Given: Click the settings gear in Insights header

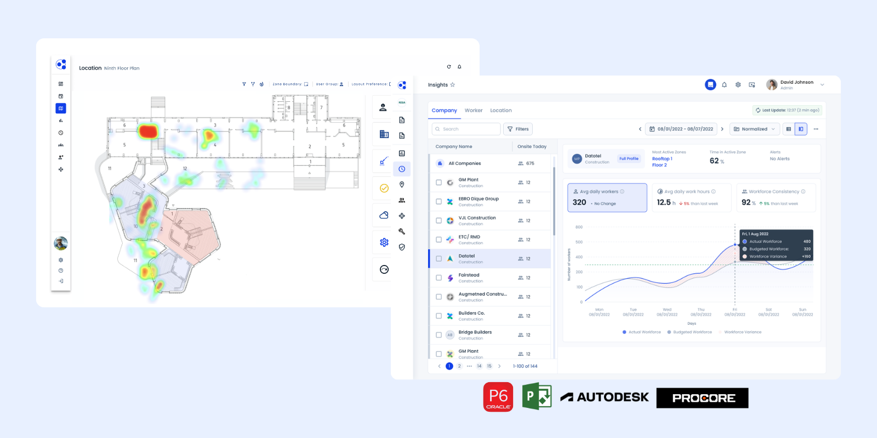Looking at the screenshot, I should pos(738,85).
